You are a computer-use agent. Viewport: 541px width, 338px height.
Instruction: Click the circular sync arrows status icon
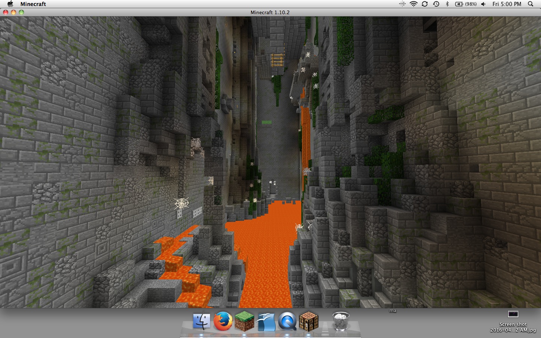click(x=425, y=4)
